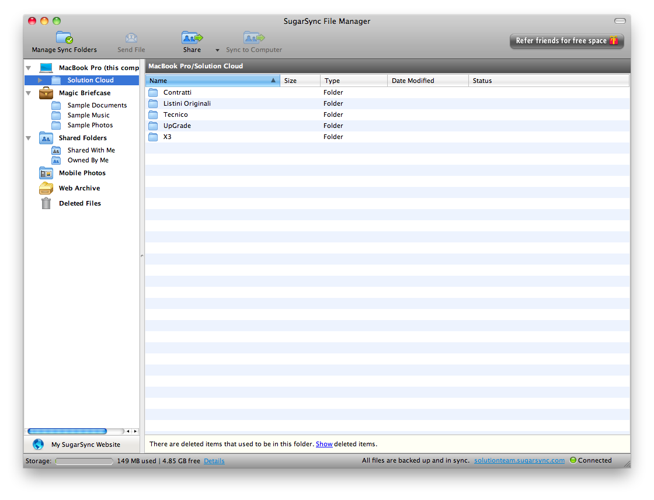Open Sample Photos folder in sidebar

[x=90, y=125]
